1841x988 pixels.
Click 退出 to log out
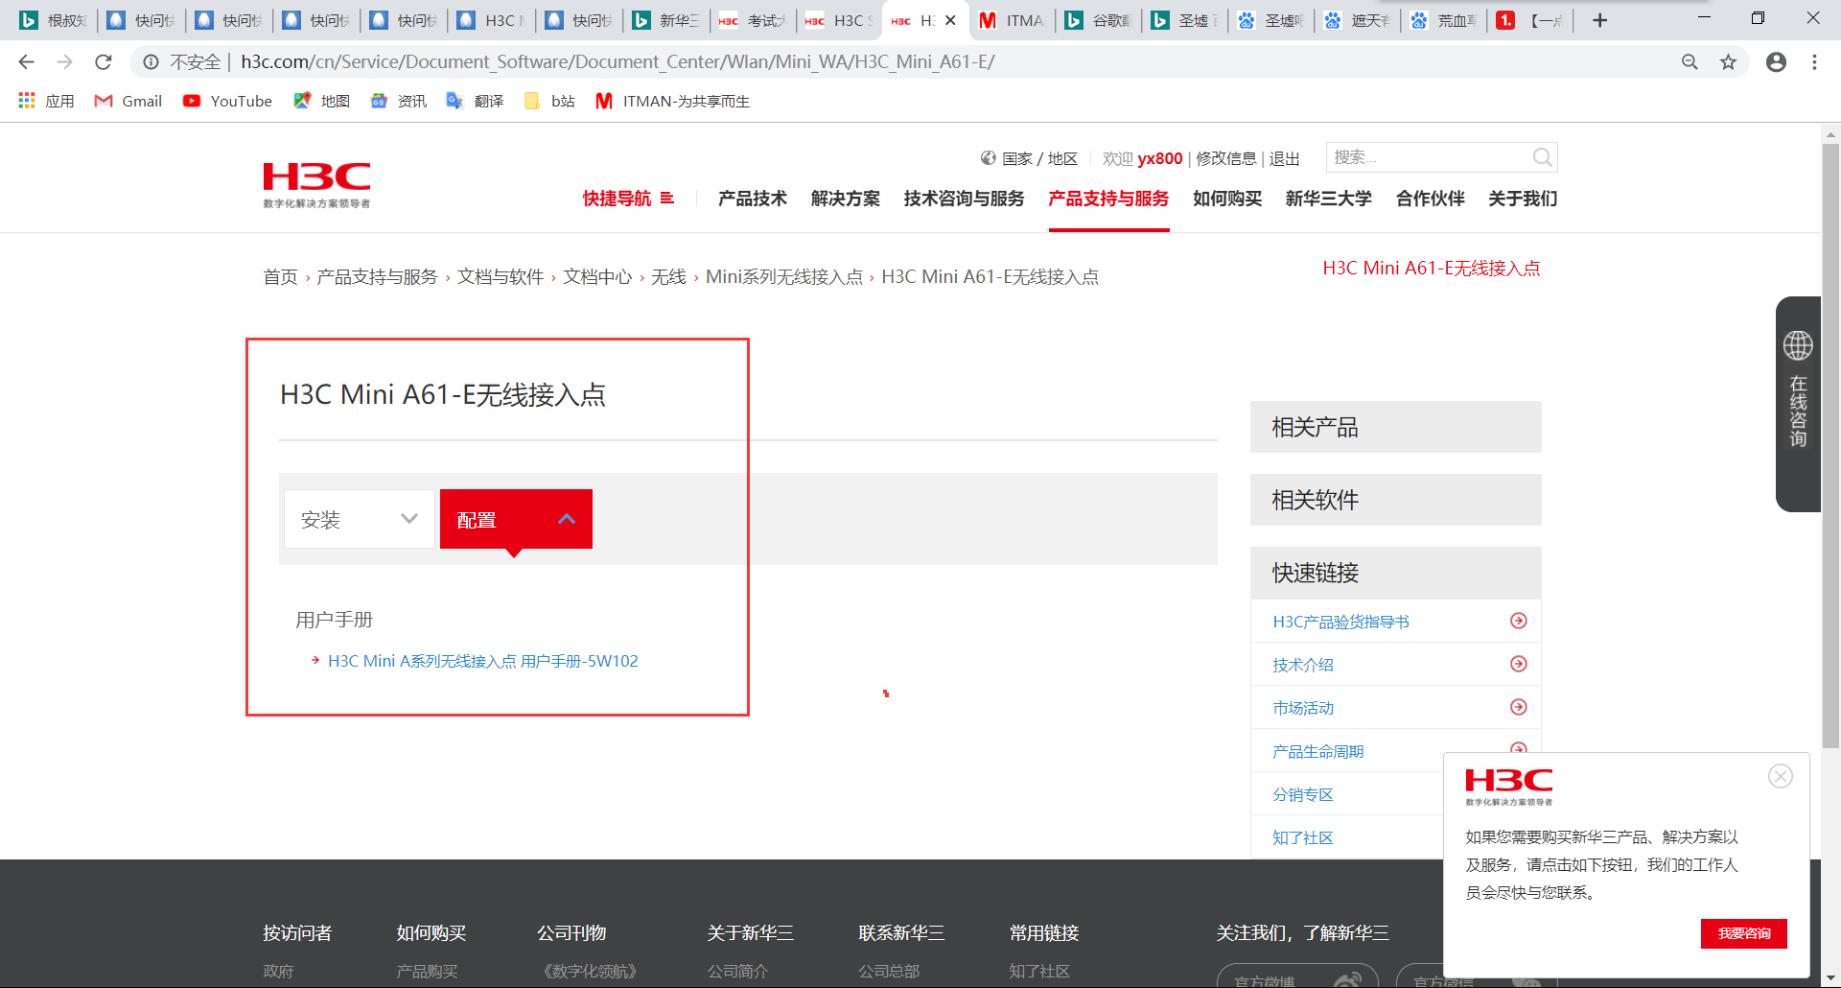1285,158
